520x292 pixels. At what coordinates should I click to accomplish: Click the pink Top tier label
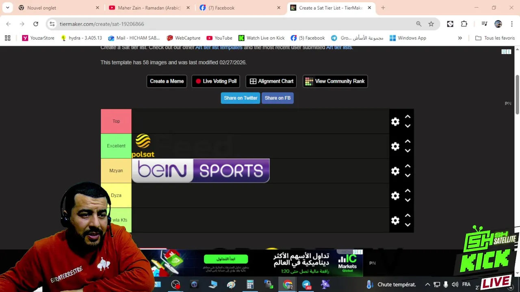pos(116,121)
